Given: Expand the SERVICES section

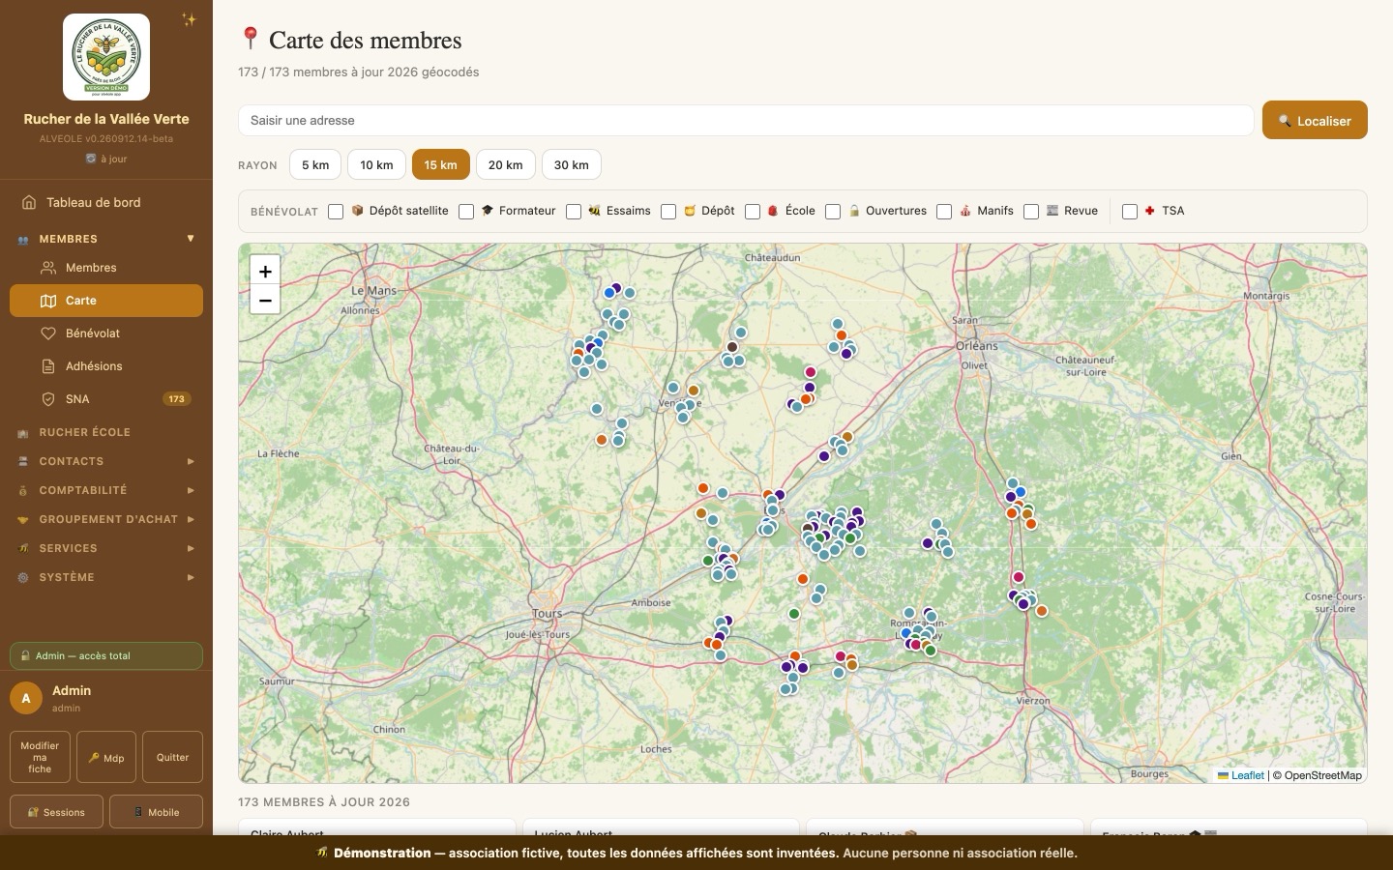Looking at the screenshot, I should pos(106,548).
